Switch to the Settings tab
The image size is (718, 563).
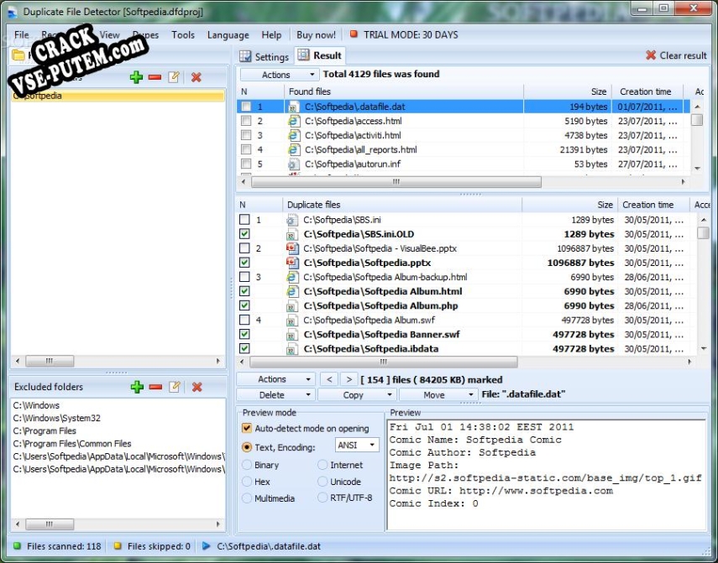(x=265, y=56)
